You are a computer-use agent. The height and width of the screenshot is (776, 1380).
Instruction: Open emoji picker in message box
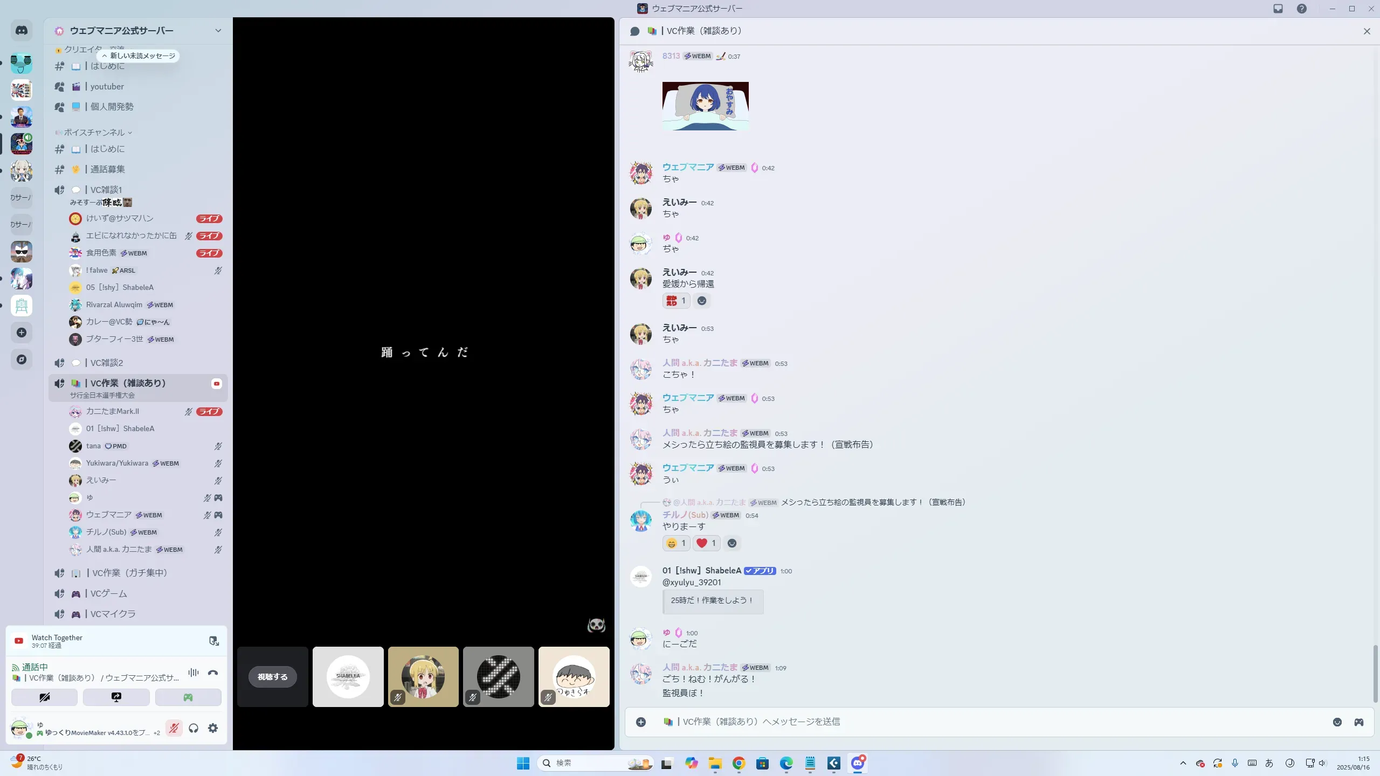click(x=1337, y=722)
